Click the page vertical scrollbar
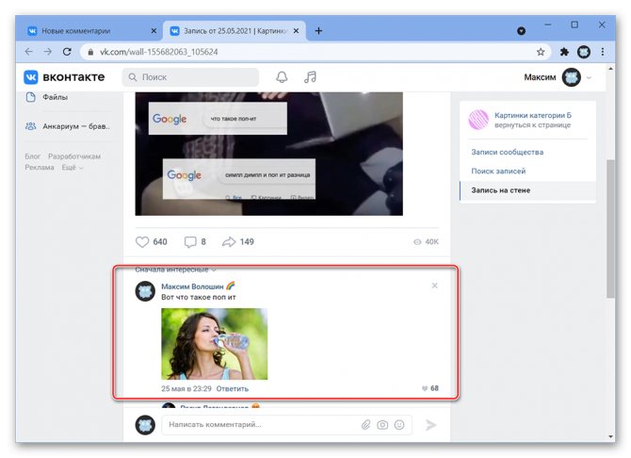The width and height of the screenshot is (631, 458). [x=610, y=229]
